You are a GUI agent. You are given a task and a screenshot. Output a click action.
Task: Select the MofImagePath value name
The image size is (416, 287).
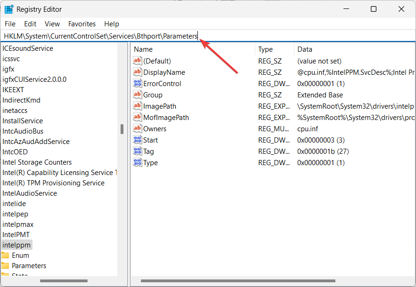point(166,117)
